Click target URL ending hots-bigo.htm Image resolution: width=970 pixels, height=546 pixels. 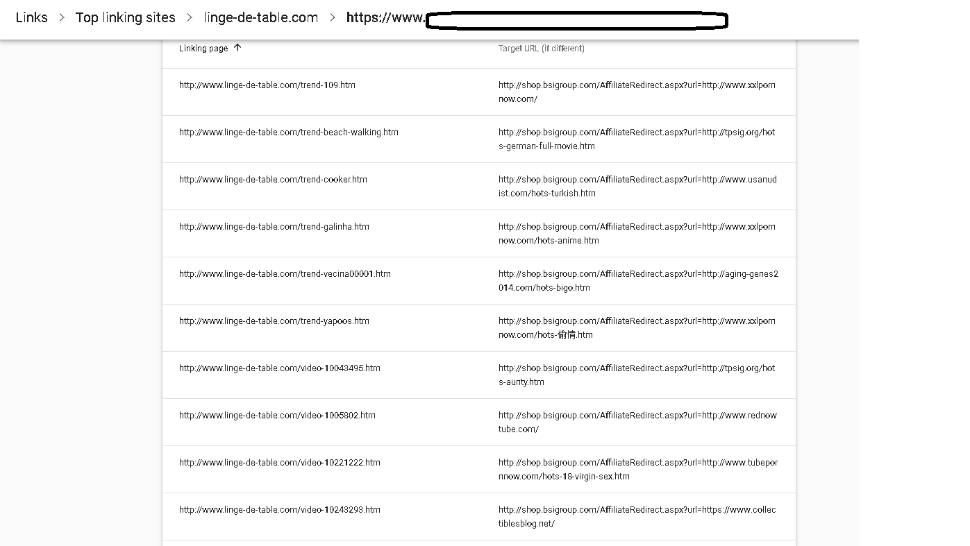639,281
